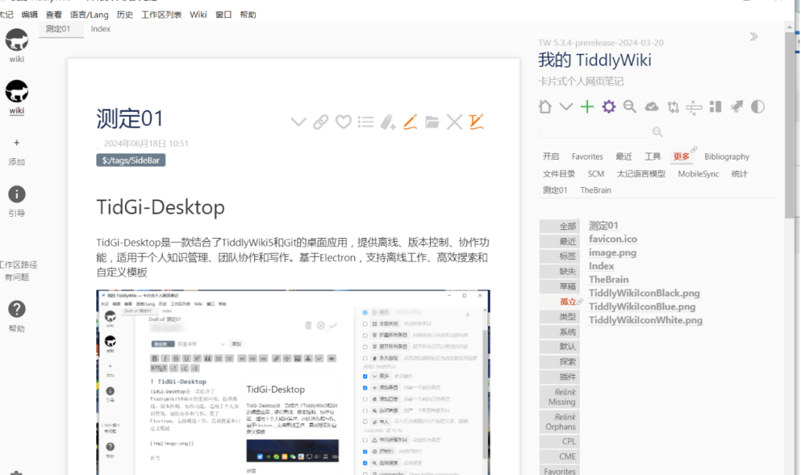Add a tag using the tag-plus icon

point(388,122)
